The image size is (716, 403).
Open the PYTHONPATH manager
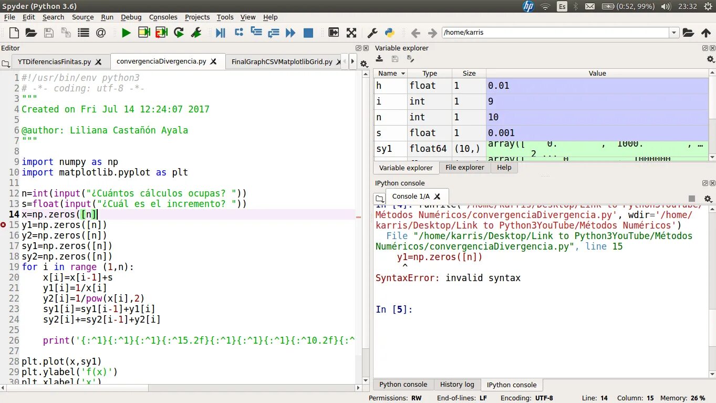tap(390, 33)
